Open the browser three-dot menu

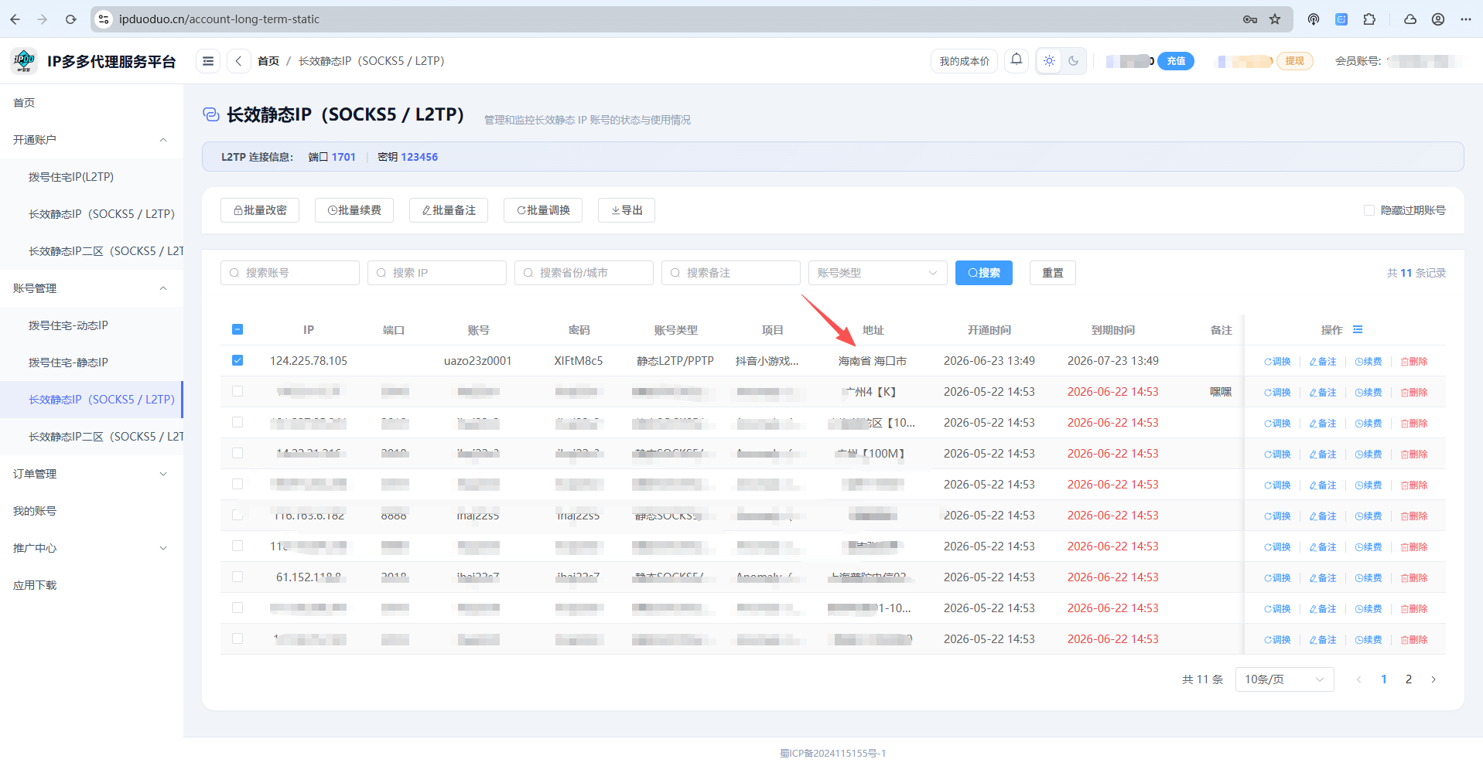(x=1466, y=19)
